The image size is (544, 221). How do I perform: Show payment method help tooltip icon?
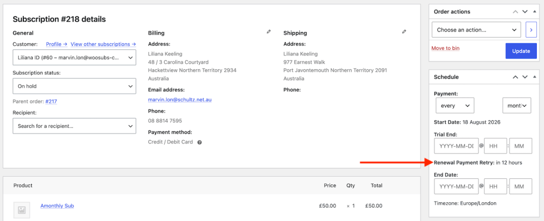point(200,142)
